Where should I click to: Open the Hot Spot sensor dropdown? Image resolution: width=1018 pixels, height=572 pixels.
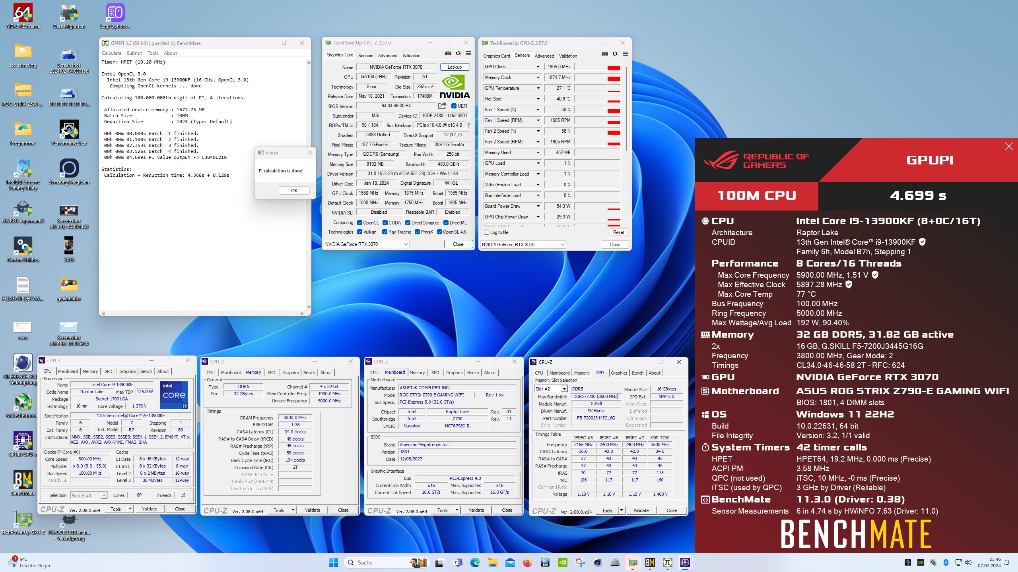pyautogui.click(x=538, y=99)
